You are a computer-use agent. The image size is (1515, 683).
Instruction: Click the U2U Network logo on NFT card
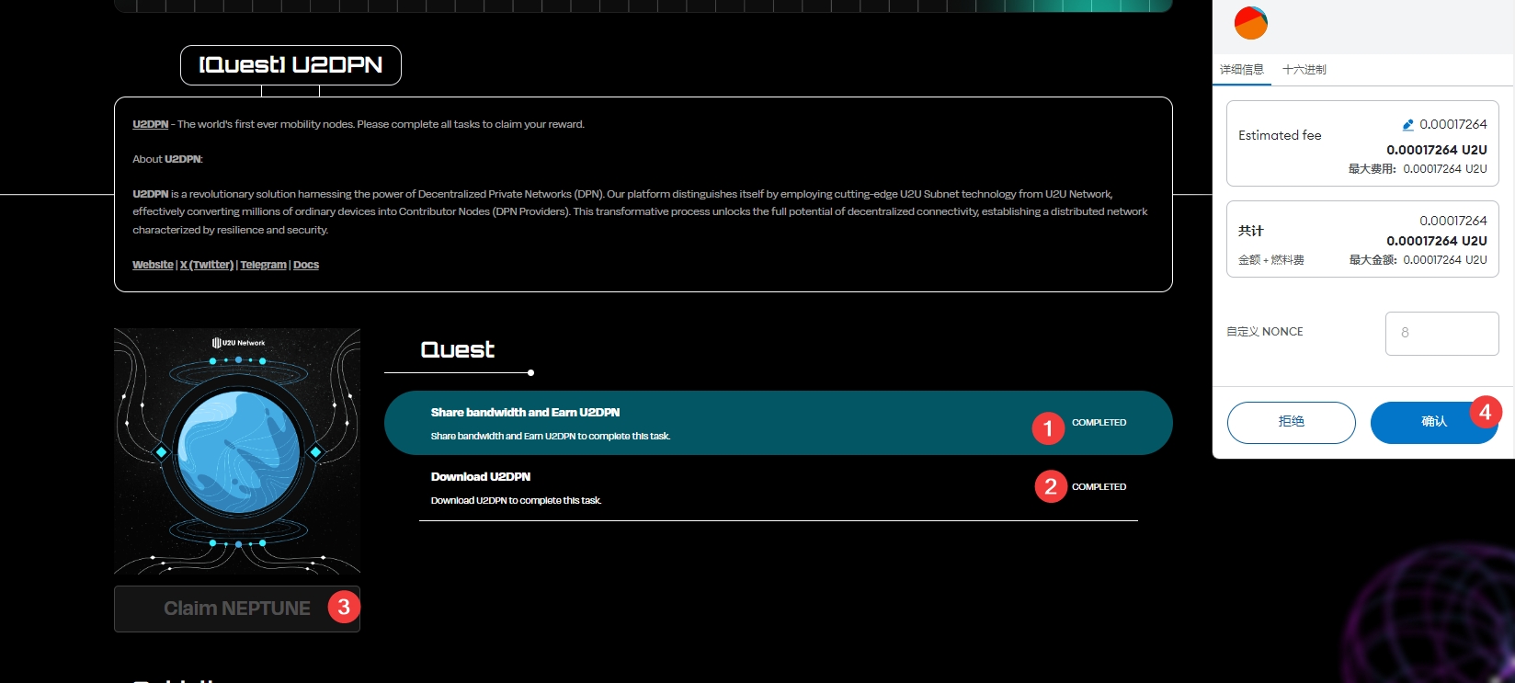click(x=238, y=343)
